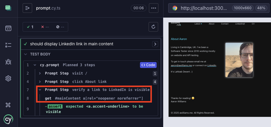Click the Code button on cy.prompt

pos(148,65)
